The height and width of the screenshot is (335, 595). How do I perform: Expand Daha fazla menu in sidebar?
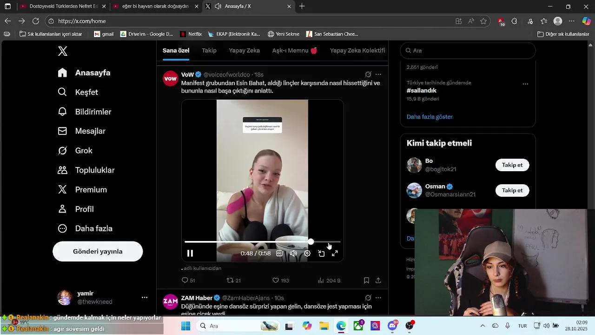(x=85, y=228)
